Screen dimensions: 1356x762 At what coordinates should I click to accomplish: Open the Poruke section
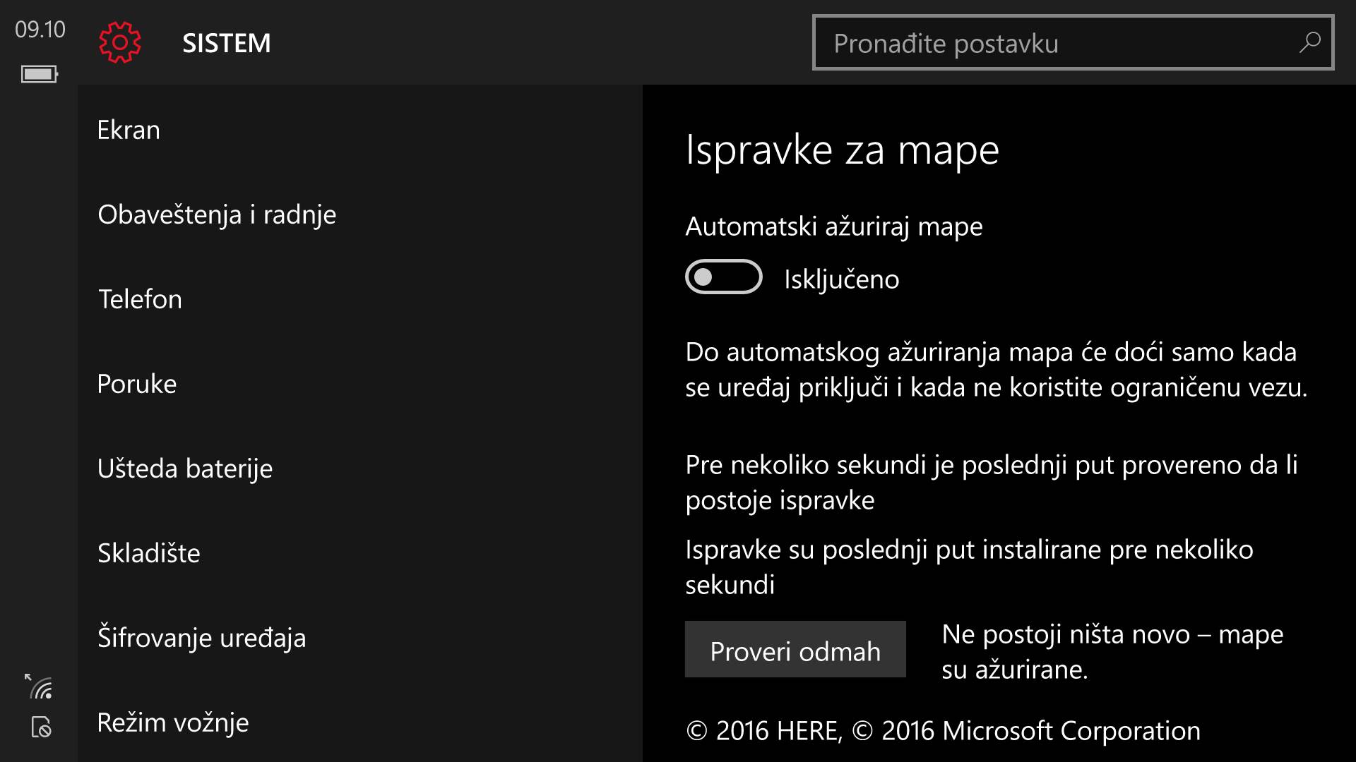click(137, 384)
